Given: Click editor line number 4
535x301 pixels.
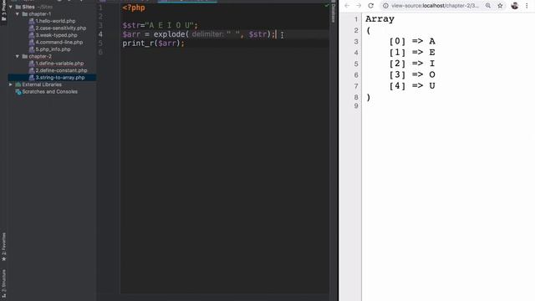Looking at the screenshot, I should tap(100, 34).
